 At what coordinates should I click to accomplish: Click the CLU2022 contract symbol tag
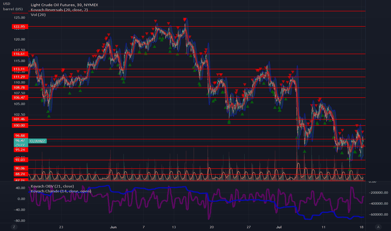coord(38,141)
